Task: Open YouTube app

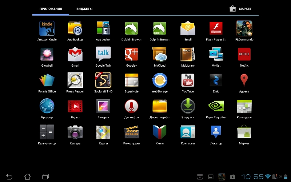Action: pyautogui.click(x=188, y=80)
